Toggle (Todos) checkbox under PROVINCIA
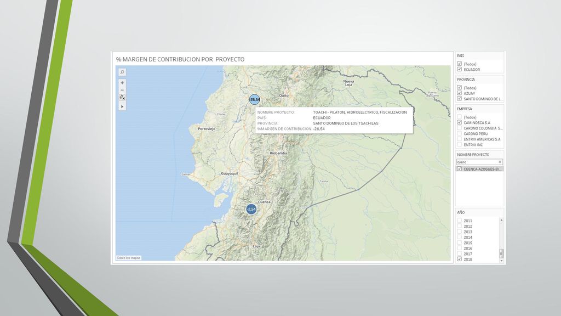This screenshot has width=561, height=316. click(460, 87)
